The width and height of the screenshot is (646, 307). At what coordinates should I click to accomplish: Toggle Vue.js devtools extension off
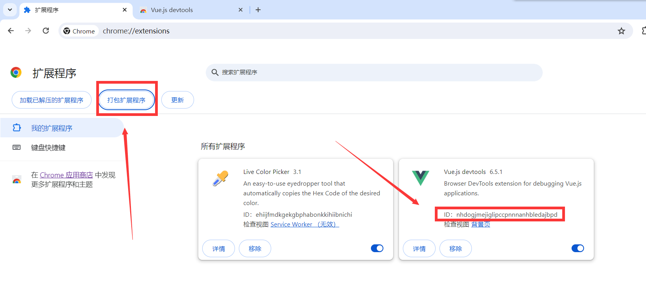coord(578,248)
